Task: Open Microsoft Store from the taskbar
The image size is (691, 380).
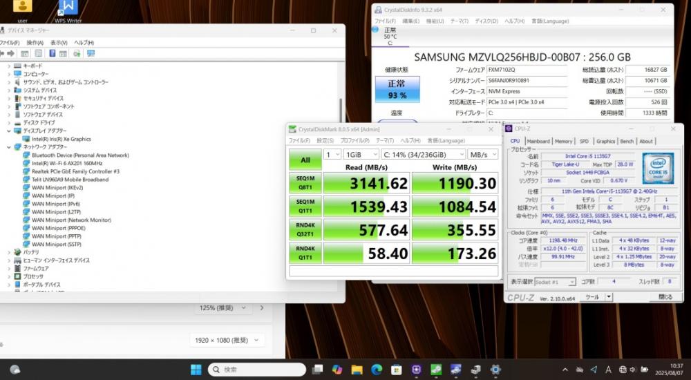Action: tap(397, 370)
